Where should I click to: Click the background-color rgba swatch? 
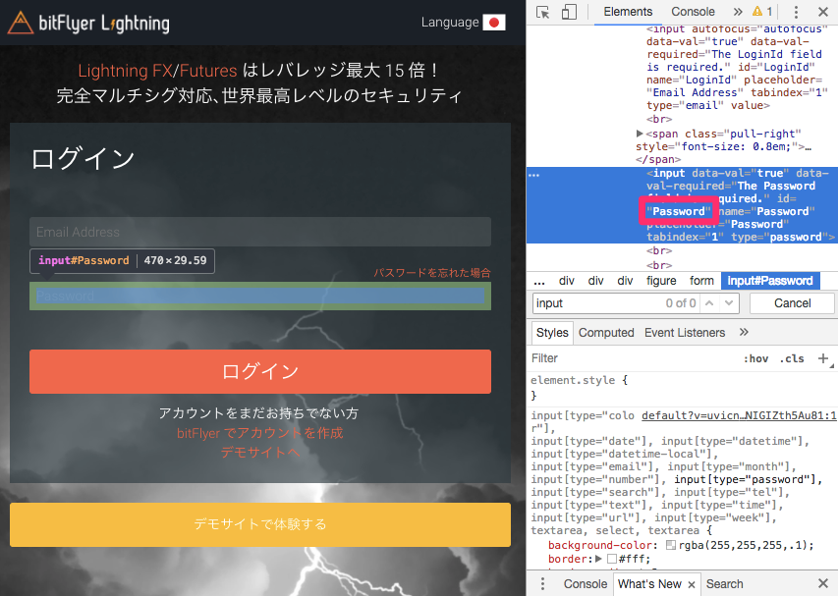671,545
